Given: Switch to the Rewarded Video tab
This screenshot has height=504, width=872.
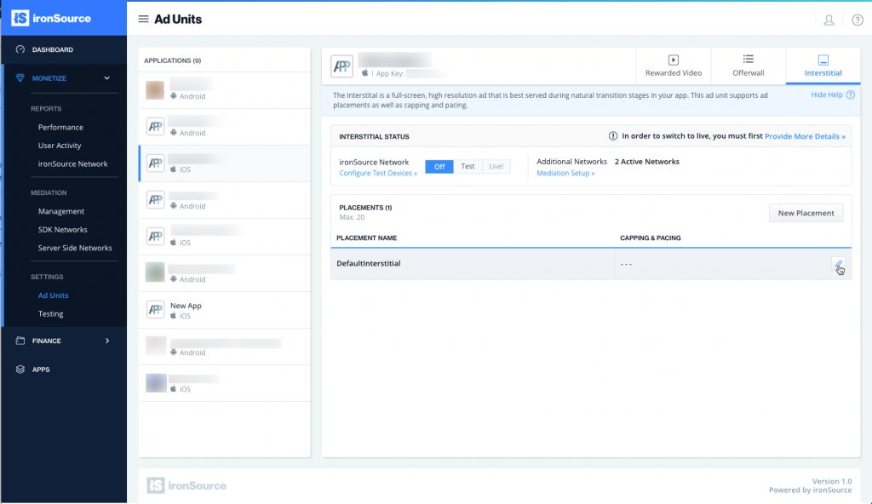Looking at the screenshot, I should pyautogui.click(x=673, y=66).
